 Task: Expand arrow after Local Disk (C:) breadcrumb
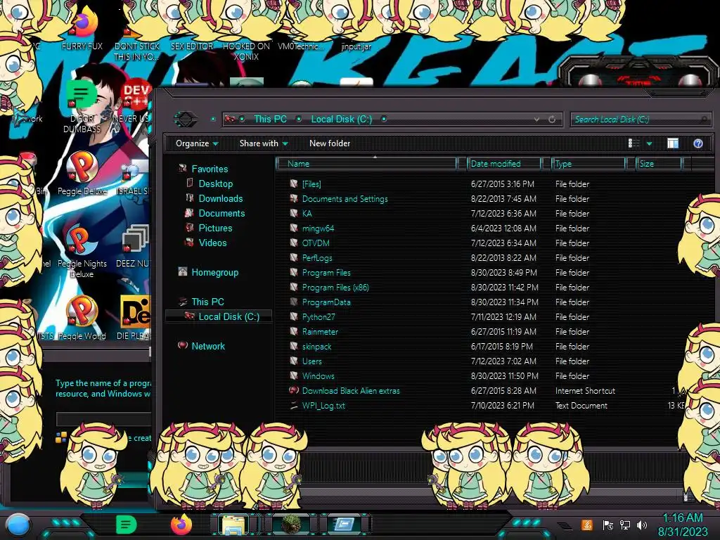pos(384,119)
